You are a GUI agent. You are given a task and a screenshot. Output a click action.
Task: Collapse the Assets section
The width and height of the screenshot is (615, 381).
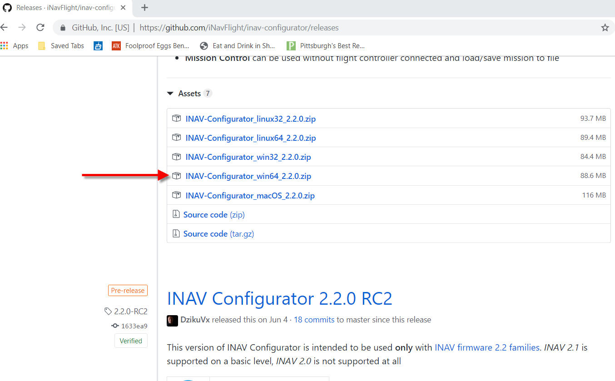point(170,93)
